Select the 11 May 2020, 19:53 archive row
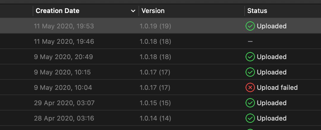 64,26
